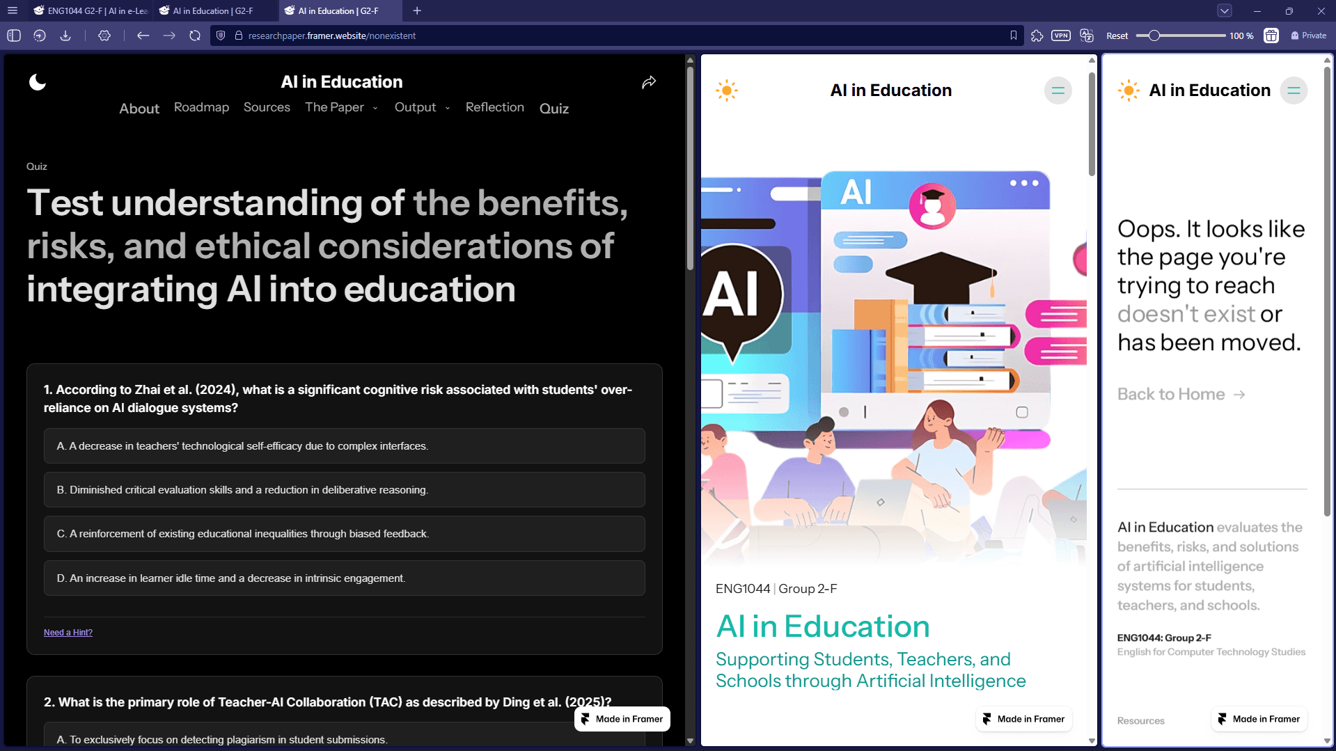1336x751 pixels.
Task: Toggle the browser sidebar panel icon
Action: pyautogui.click(x=14, y=35)
